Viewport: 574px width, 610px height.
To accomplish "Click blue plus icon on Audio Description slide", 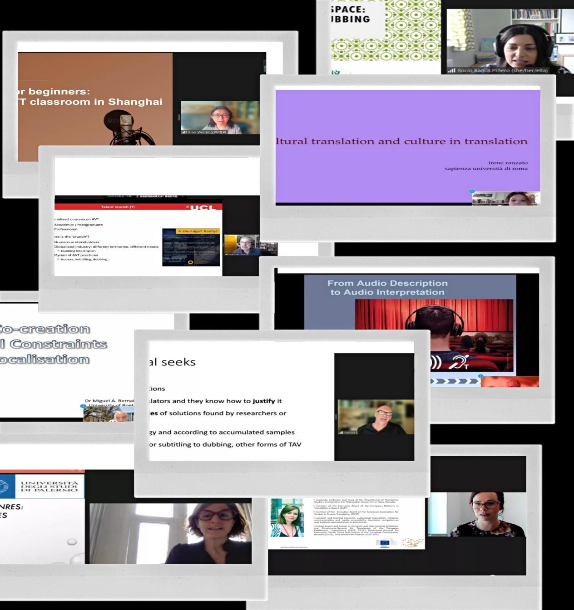I will (x=480, y=376).
